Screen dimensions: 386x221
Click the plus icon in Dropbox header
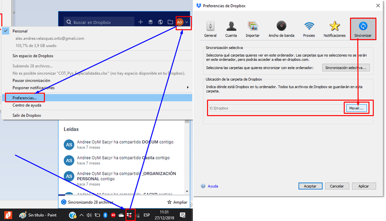tap(141, 22)
